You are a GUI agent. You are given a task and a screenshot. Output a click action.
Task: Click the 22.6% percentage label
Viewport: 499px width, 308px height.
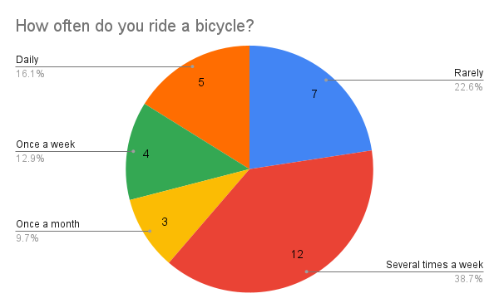(x=468, y=87)
